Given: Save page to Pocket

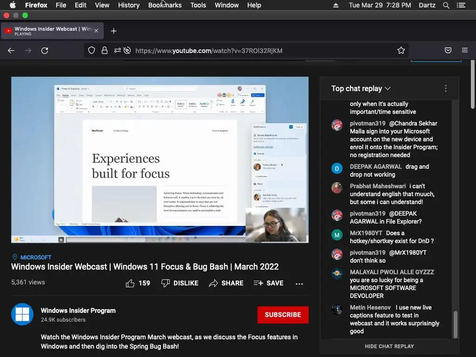Looking at the screenshot, I should tap(448, 50).
